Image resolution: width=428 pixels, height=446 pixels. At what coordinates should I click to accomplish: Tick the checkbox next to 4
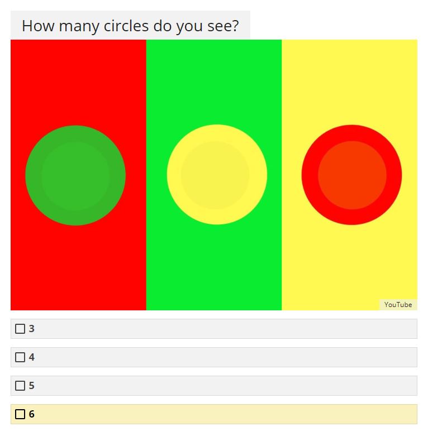[x=20, y=357]
